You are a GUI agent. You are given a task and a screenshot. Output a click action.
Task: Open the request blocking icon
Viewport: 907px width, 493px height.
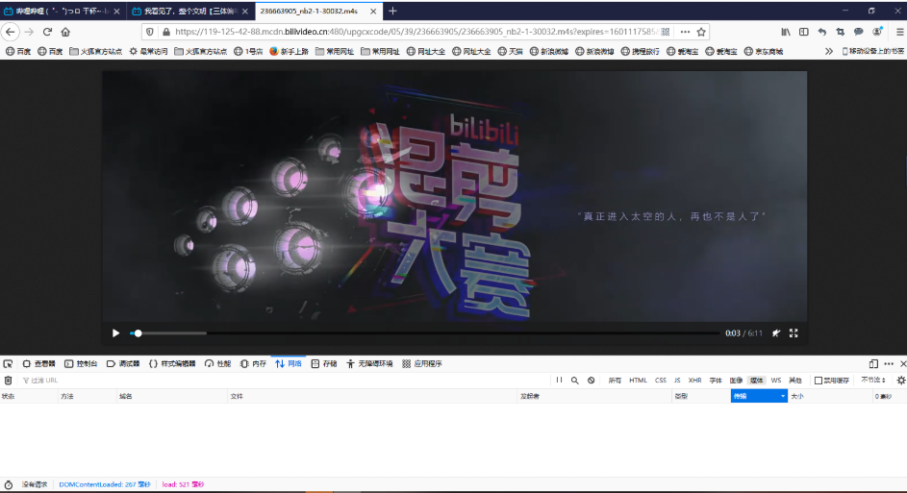tap(592, 381)
